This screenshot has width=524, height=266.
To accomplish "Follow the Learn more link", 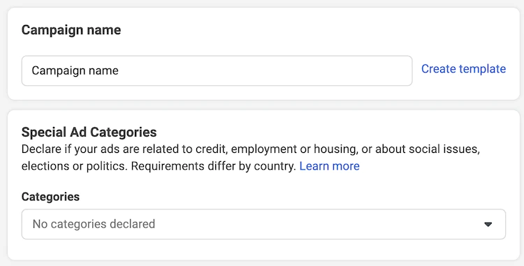I will [x=329, y=166].
